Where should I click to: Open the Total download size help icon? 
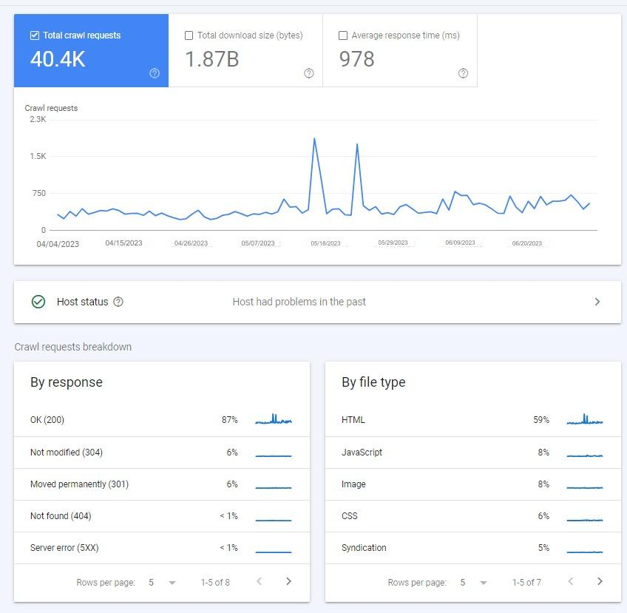pyautogui.click(x=308, y=73)
